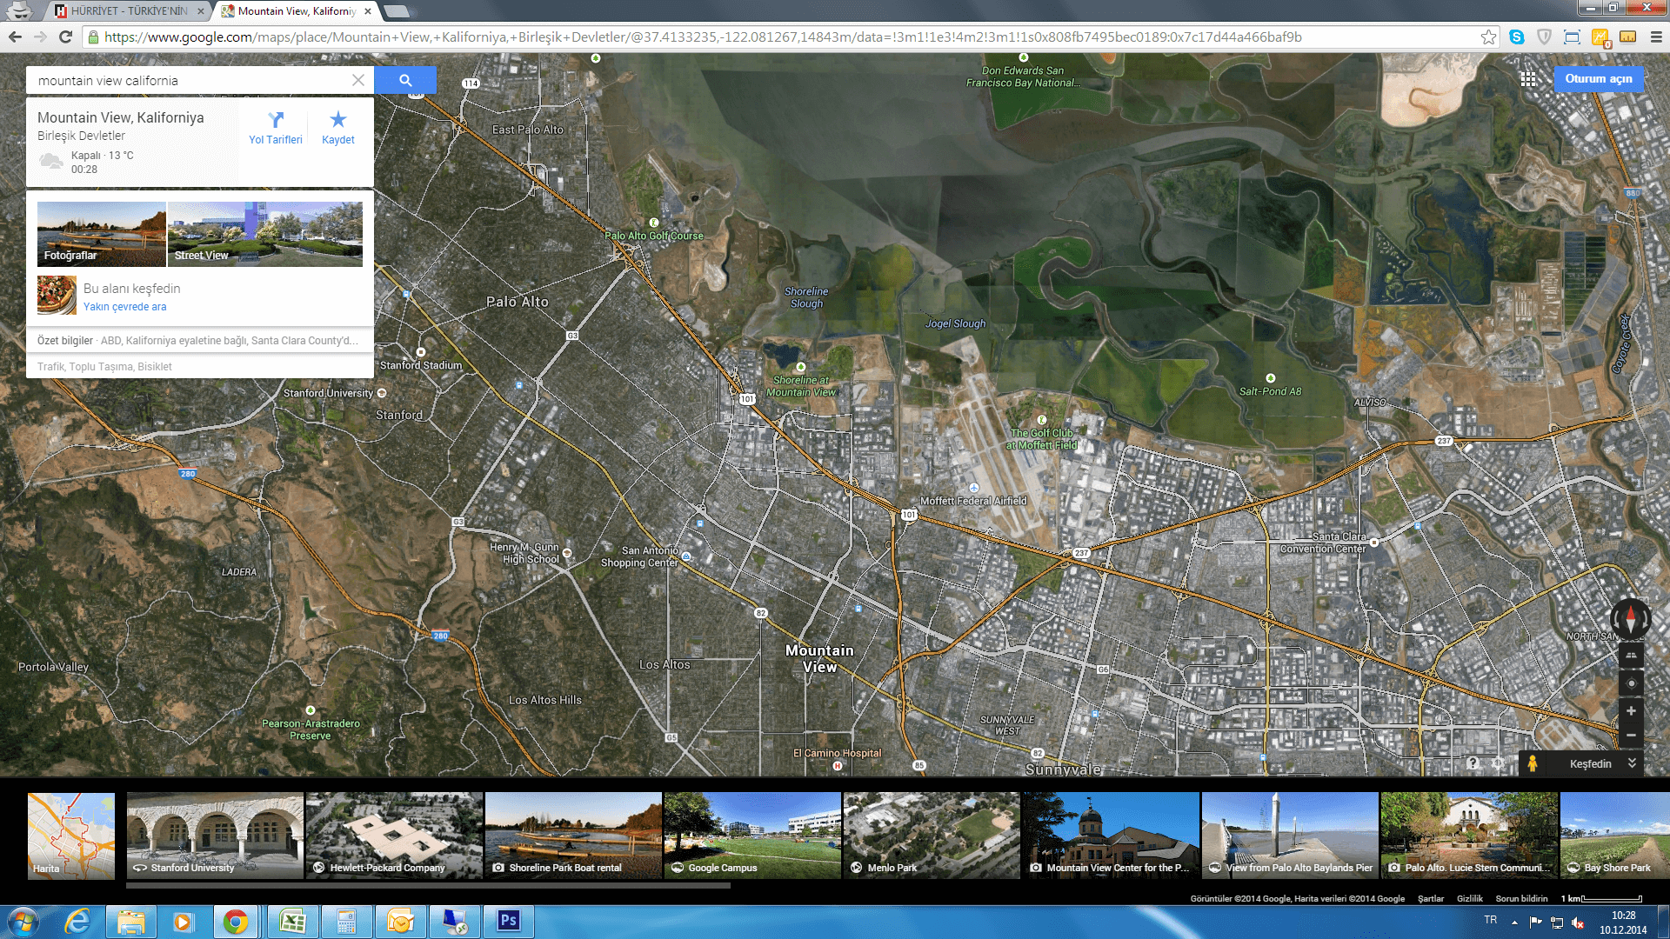Screen dimensions: 1670x939
Task: Click the ruler extension icon
Action: click(1628, 37)
